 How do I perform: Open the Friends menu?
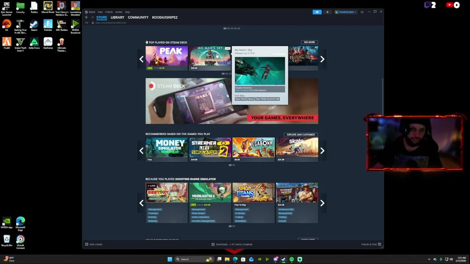coord(109,12)
